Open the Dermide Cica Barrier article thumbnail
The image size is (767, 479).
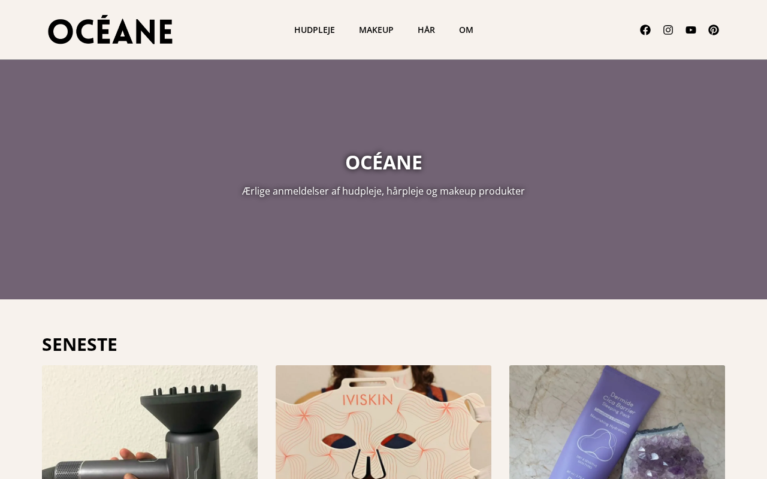coord(617,422)
